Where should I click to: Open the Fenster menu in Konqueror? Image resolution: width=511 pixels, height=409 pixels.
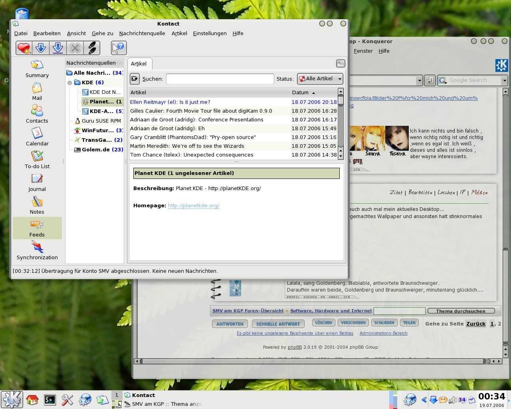coord(363,51)
